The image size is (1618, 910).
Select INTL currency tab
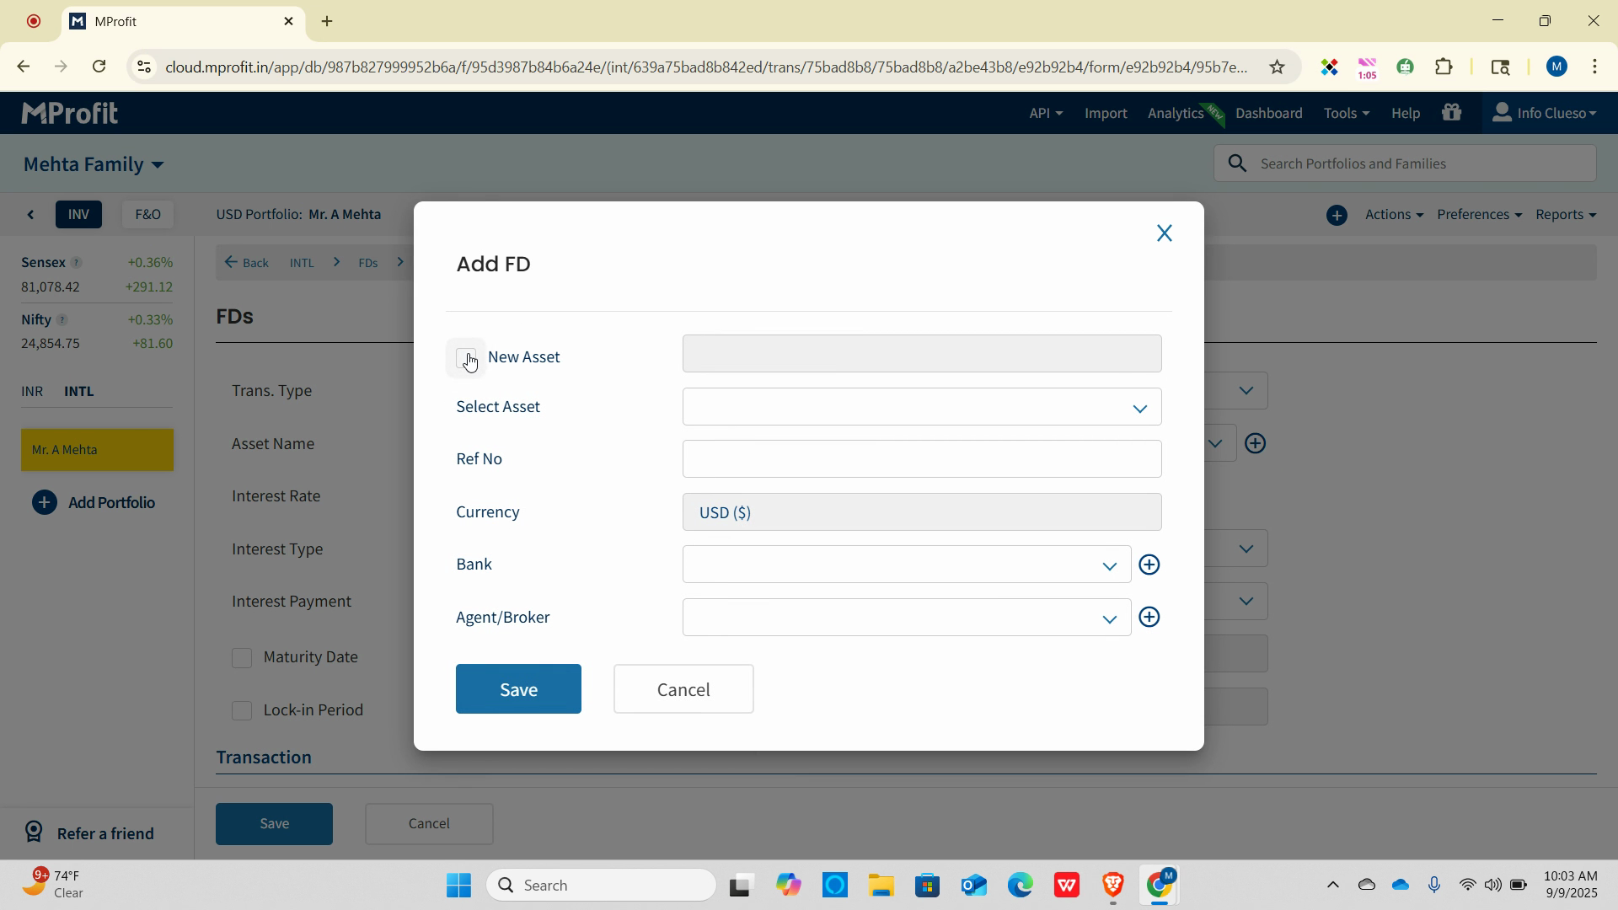click(x=79, y=392)
